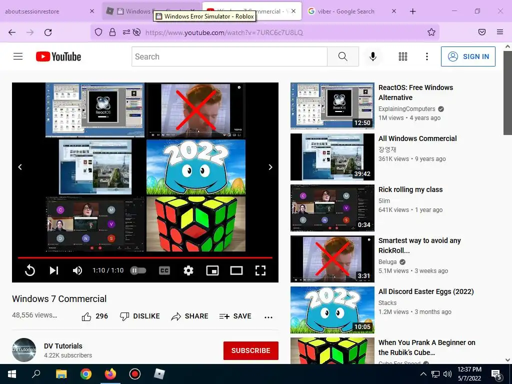Replay the video

29,270
